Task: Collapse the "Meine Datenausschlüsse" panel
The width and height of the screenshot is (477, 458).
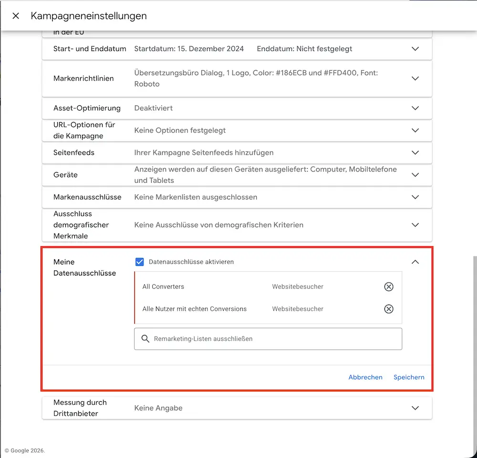Action: [415, 262]
